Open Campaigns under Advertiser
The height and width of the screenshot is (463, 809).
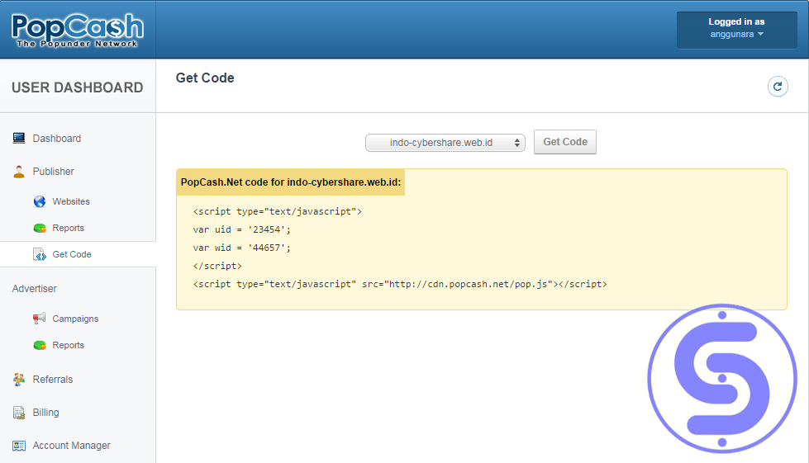point(75,319)
